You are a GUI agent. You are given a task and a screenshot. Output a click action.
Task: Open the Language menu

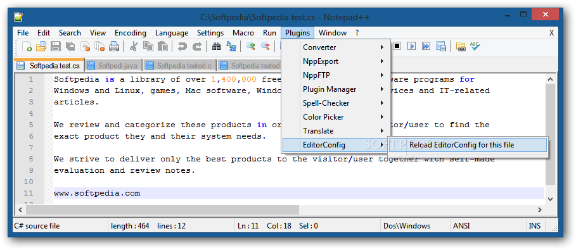point(172,33)
